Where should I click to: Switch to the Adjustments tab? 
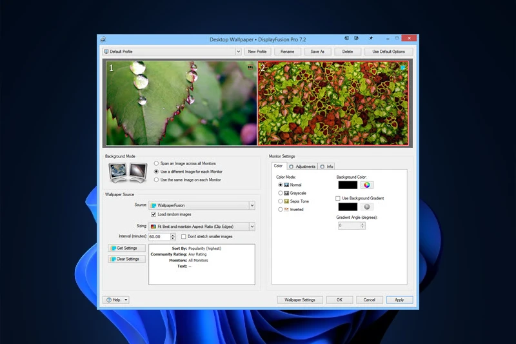303,167
